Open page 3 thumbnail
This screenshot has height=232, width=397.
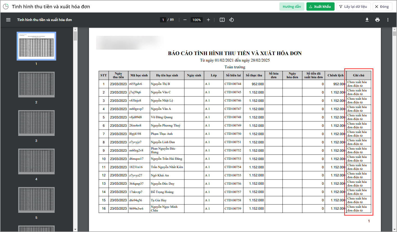(x=36, y=123)
